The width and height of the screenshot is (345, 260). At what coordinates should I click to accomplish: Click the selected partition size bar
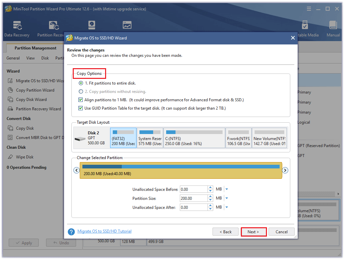pyautogui.click(x=181, y=170)
